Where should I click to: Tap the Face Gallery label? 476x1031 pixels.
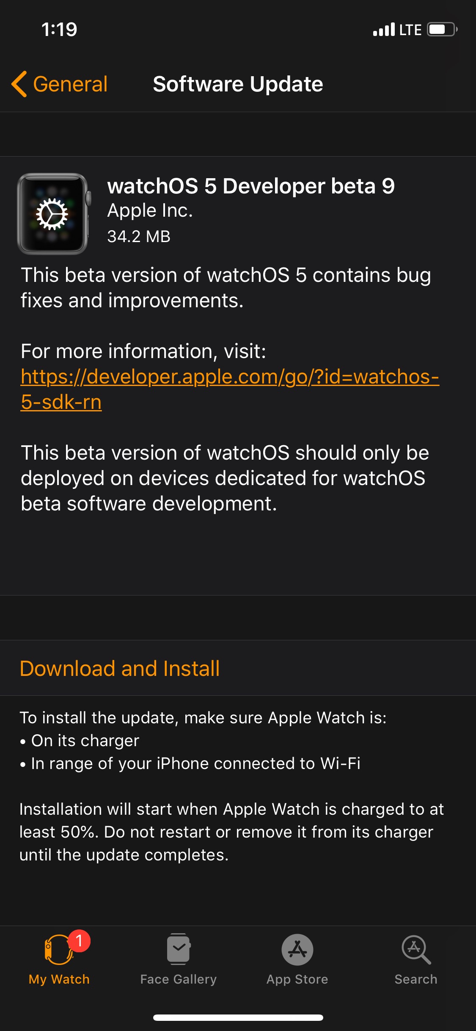(x=179, y=979)
